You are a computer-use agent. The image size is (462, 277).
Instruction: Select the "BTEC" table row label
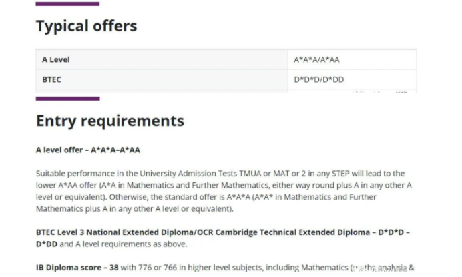[x=53, y=79]
